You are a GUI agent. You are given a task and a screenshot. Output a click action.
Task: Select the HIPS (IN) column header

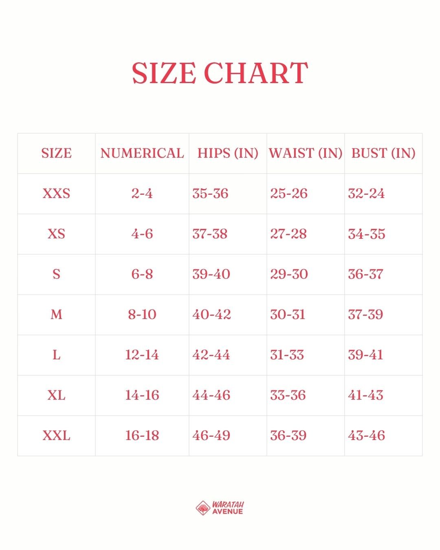click(228, 153)
